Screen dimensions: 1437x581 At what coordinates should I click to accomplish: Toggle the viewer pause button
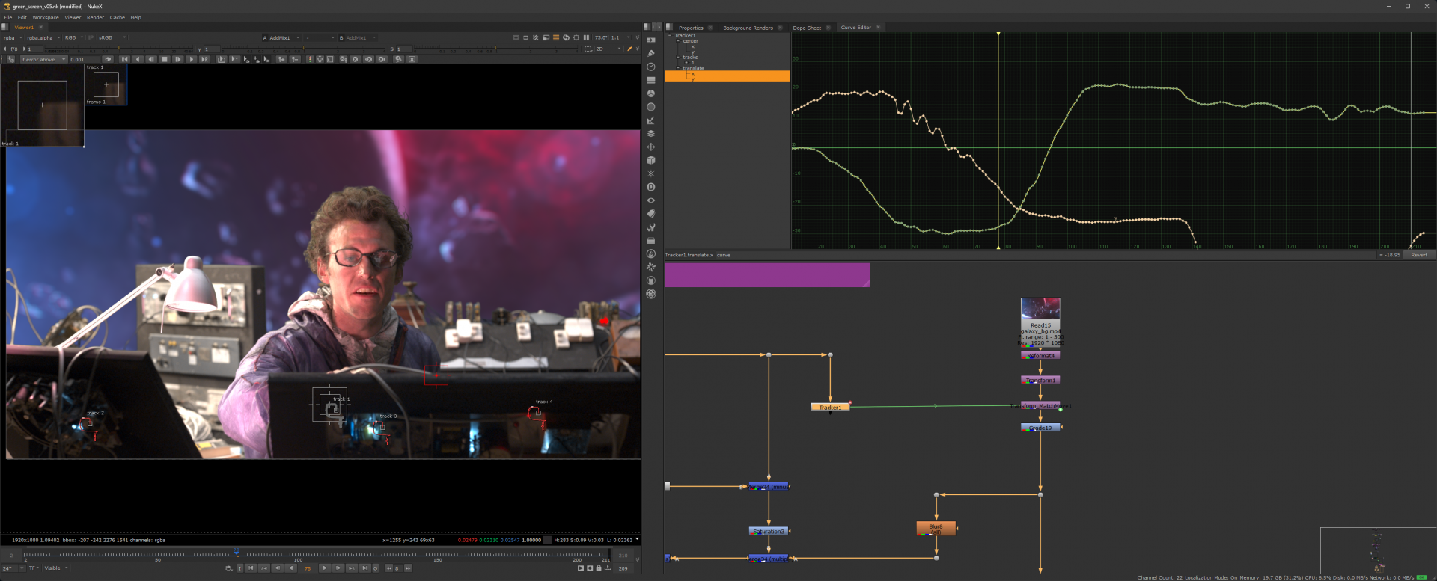pyautogui.click(x=586, y=37)
